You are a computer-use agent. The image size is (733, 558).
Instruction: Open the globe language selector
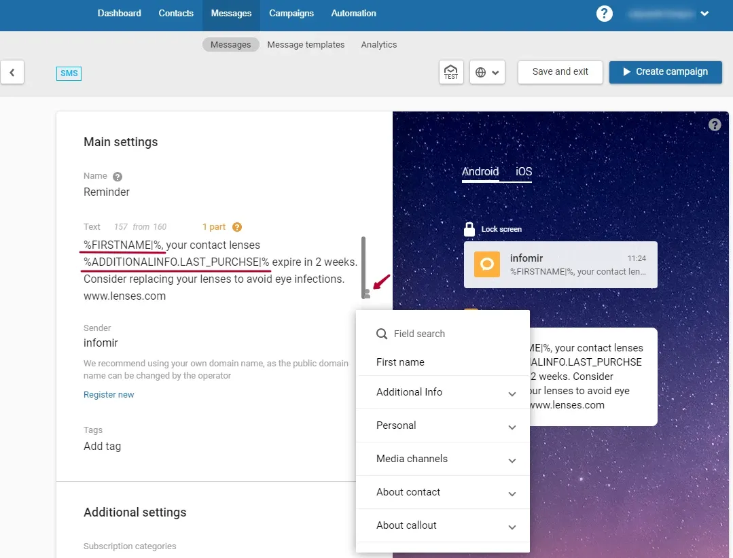coord(487,72)
